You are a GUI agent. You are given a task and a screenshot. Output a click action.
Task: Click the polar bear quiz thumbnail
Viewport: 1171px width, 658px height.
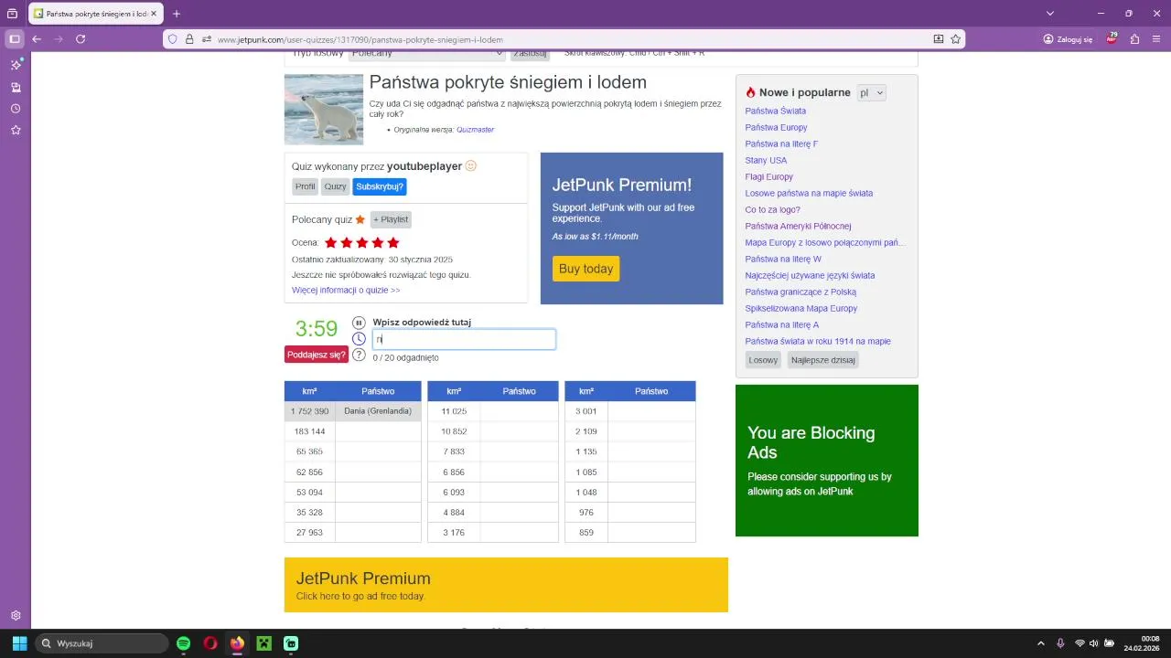tap(324, 110)
